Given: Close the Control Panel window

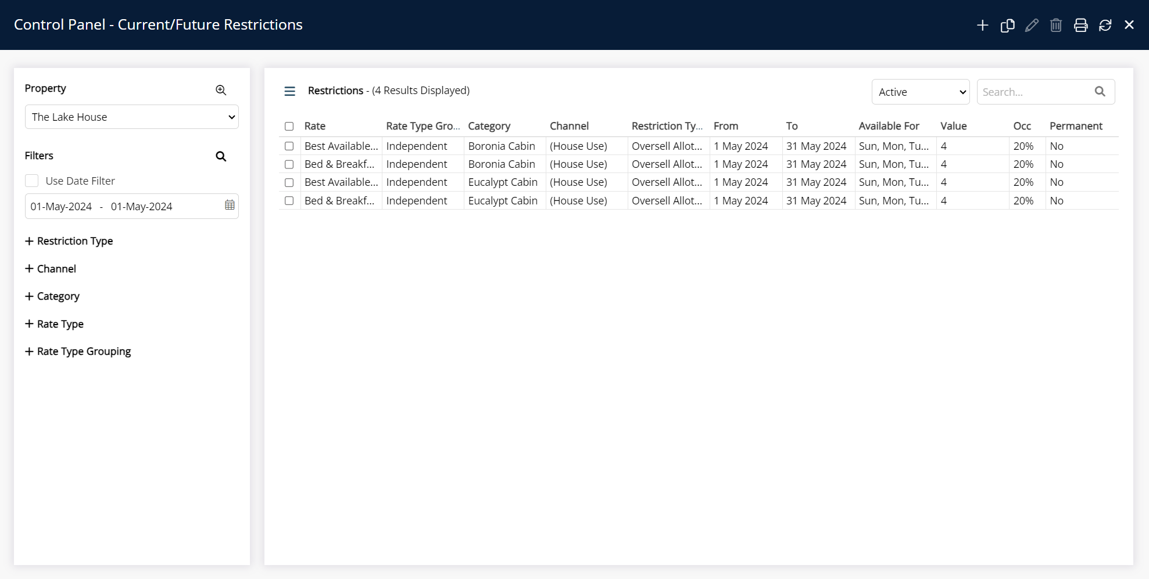Looking at the screenshot, I should pyautogui.click(x=1129, y=25).
